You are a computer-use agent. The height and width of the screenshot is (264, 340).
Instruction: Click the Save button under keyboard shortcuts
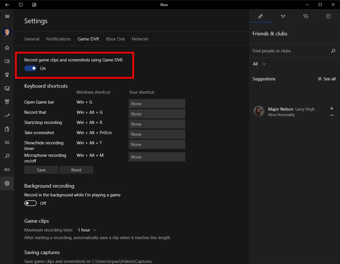coord(41,170)
